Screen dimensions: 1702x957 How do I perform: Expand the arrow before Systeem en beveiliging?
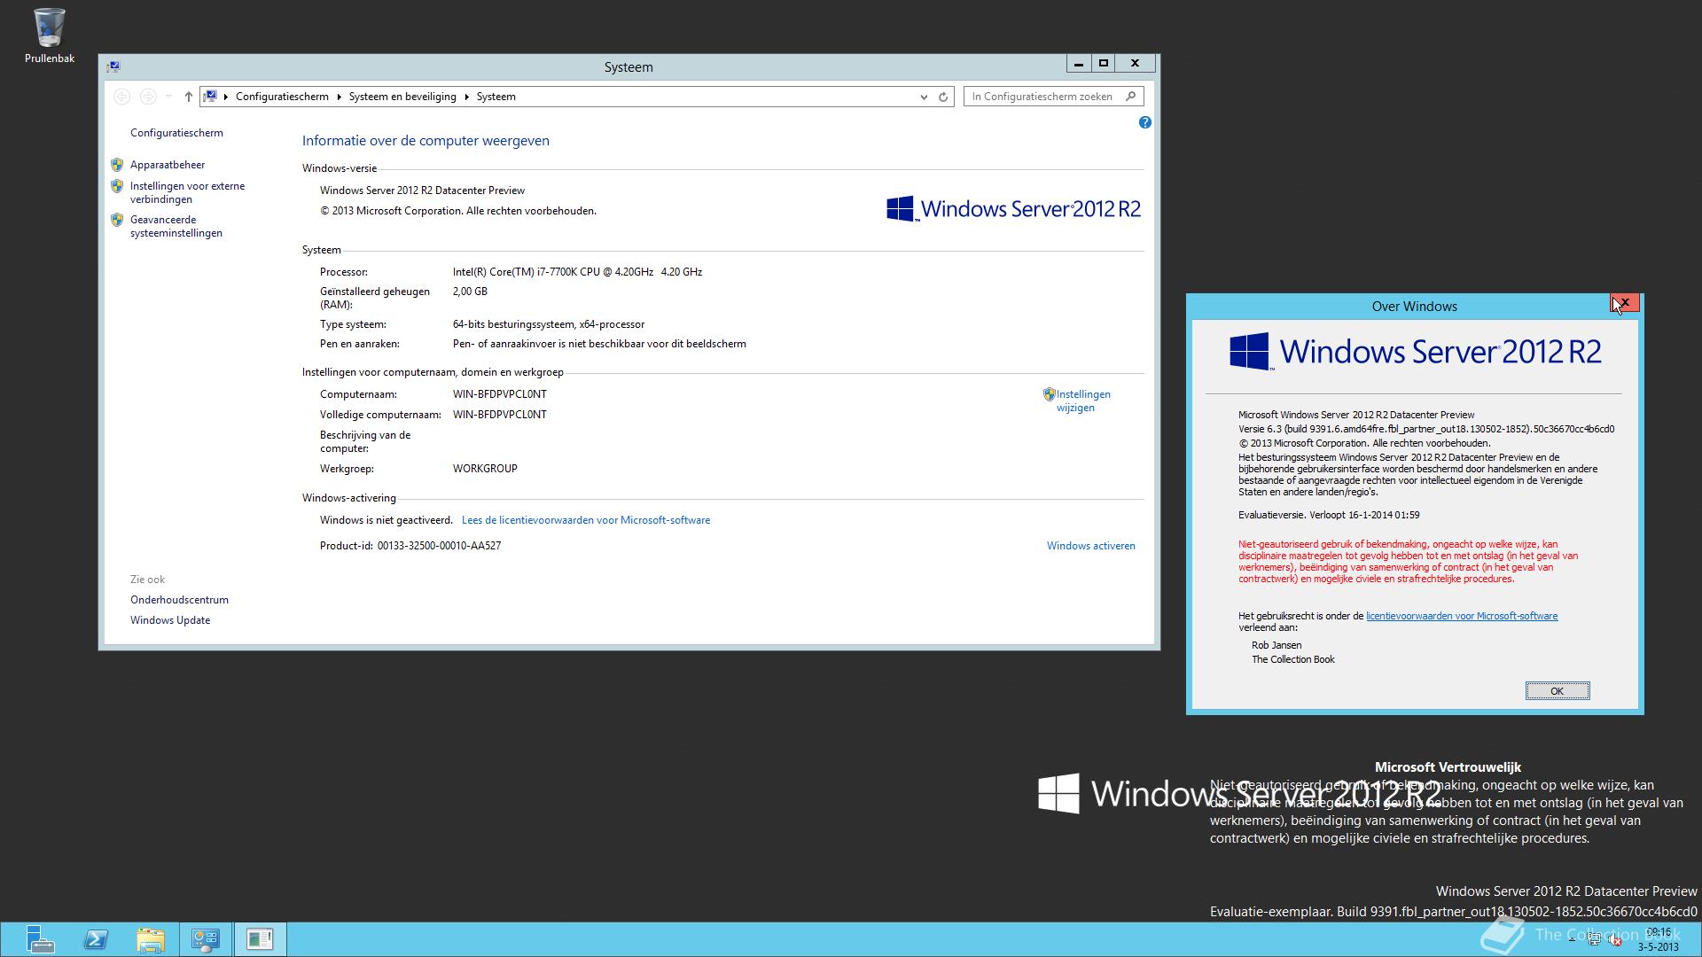[339, 97]
